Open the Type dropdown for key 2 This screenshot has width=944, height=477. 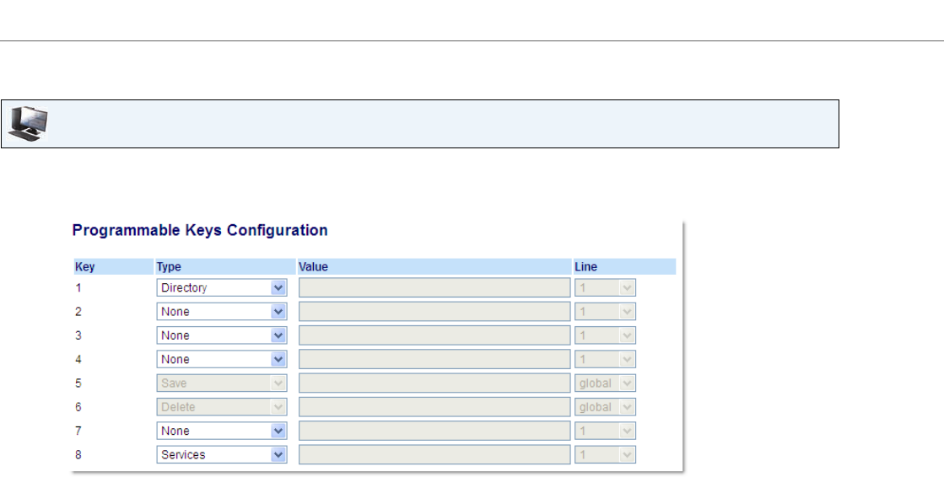pyautogui.click(x=222, y=312)
